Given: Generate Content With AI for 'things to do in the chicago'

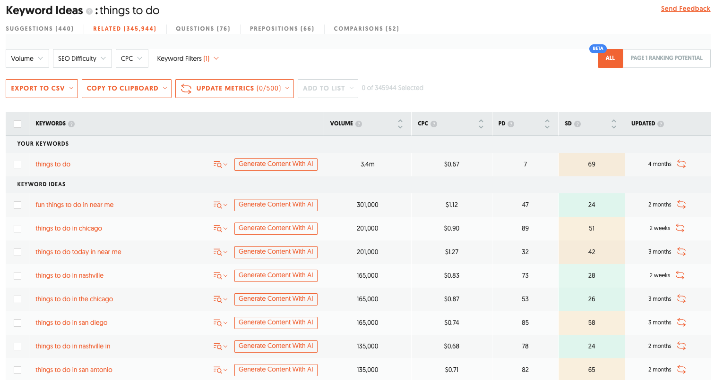Looking at the screenshot, I should (x=276, y=299).
